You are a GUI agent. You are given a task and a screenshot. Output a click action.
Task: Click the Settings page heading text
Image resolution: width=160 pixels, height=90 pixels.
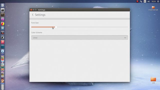click(x=40, y=15)
